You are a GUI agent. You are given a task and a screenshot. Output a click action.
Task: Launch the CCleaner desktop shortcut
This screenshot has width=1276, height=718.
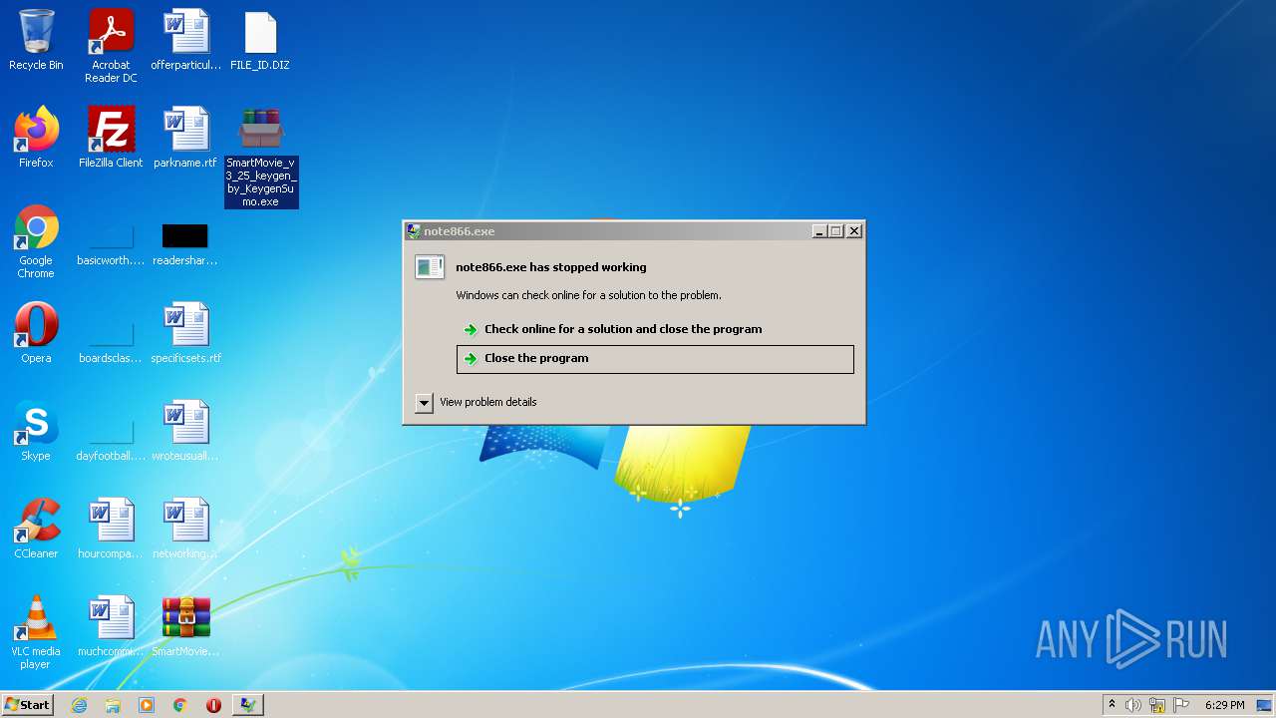tap(36, 529)
